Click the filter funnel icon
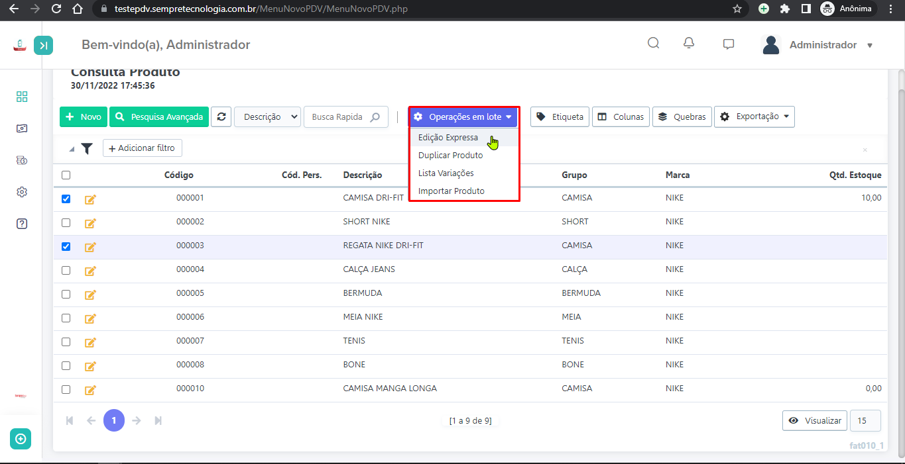 coord(87,149)
